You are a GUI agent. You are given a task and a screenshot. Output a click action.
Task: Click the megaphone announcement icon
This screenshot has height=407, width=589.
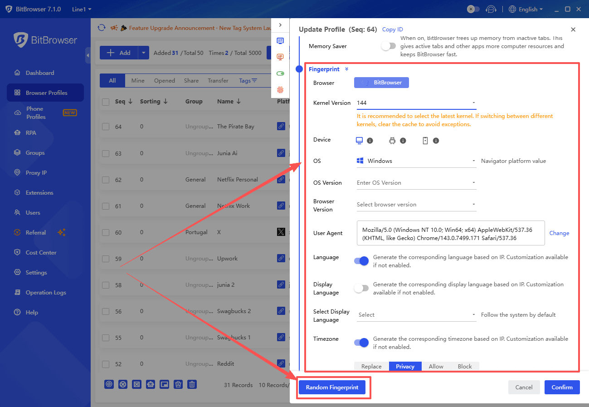[x=114, y=28]
